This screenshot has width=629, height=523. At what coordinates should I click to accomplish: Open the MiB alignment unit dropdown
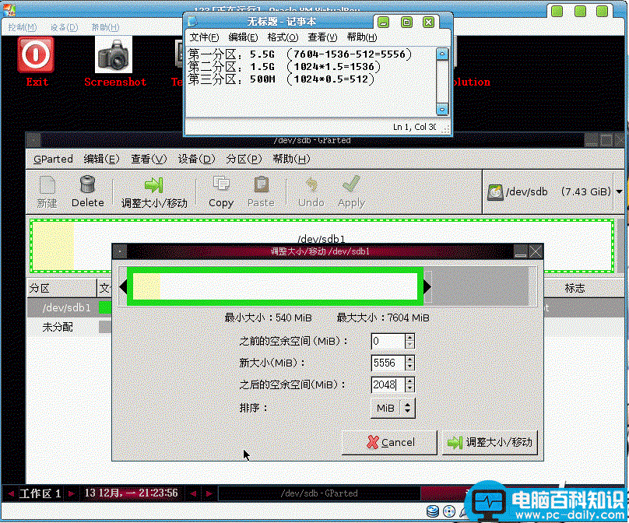click(x=392, y=408)
